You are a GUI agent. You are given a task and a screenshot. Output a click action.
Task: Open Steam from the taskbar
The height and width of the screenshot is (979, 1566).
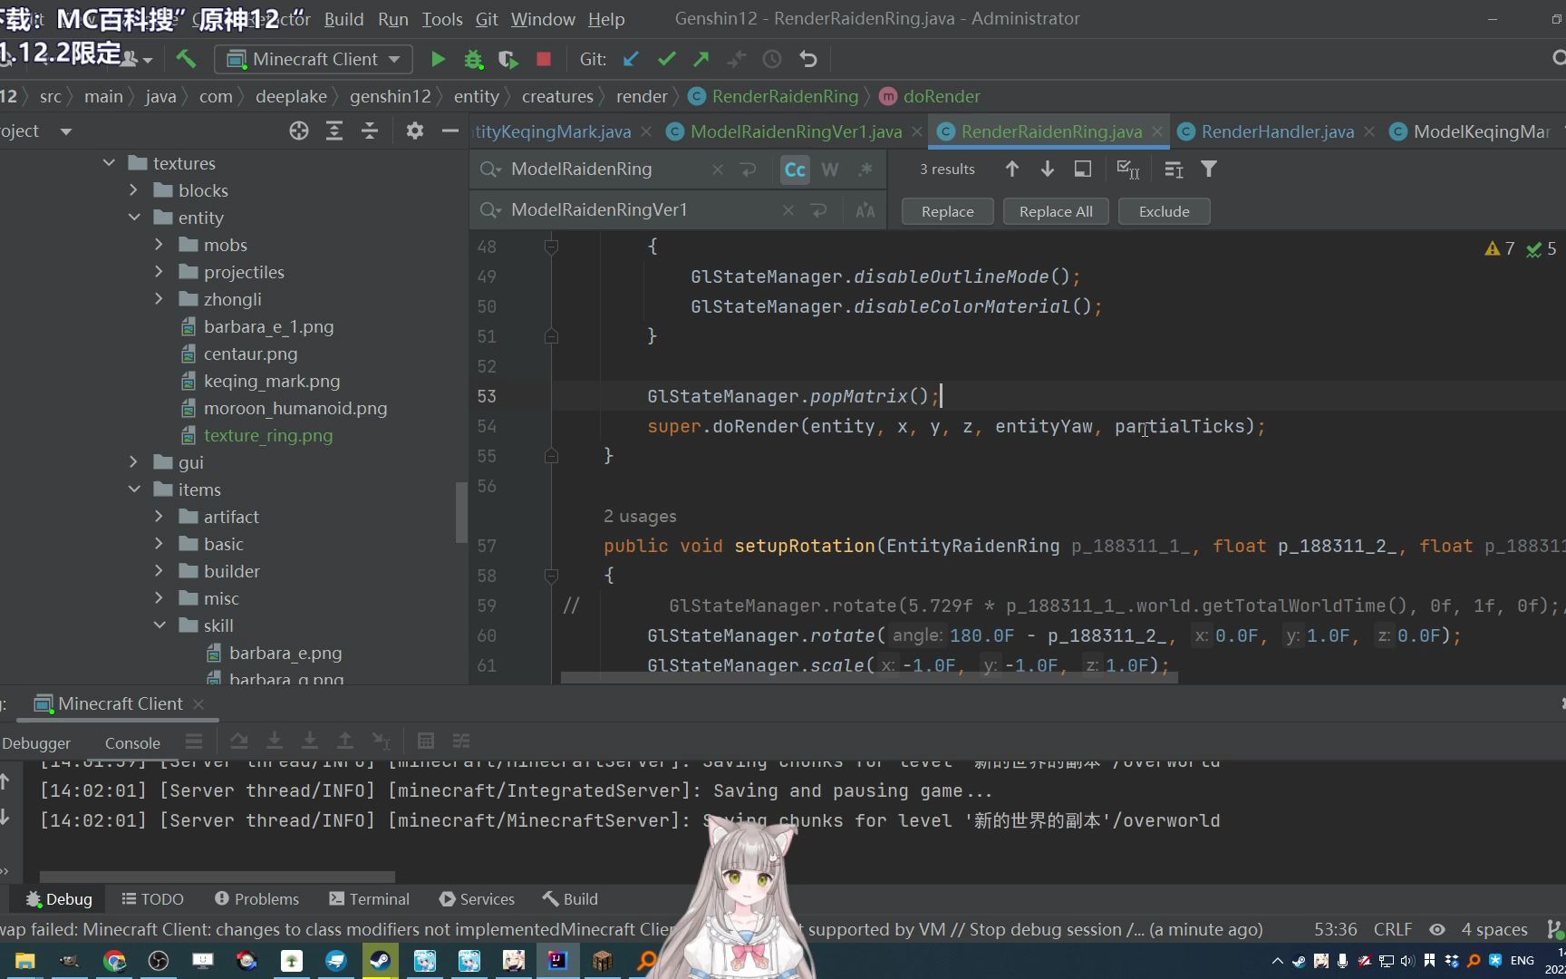pos(380,961)
